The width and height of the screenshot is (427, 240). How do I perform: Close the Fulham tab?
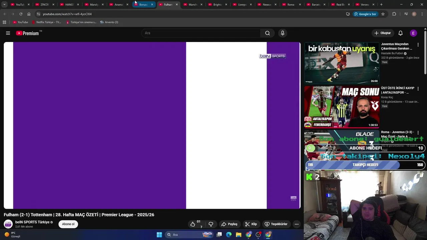pos(177,5)
